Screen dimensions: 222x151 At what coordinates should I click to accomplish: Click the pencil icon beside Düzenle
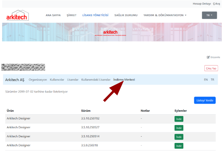pyautogui.click(x=208, y=57)
